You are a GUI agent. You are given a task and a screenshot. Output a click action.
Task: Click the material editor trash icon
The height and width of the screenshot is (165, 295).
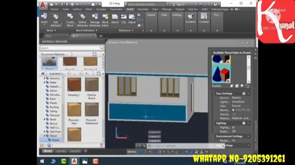click(101, 145)
